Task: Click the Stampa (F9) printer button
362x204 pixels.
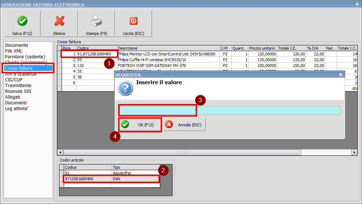Action: 97,24
